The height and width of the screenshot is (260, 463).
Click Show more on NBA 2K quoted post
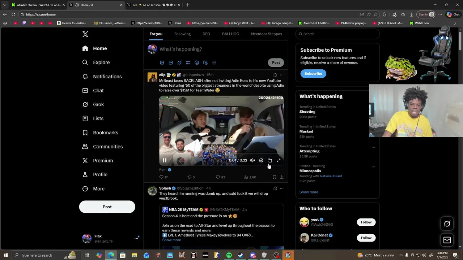tap(171, 240)
